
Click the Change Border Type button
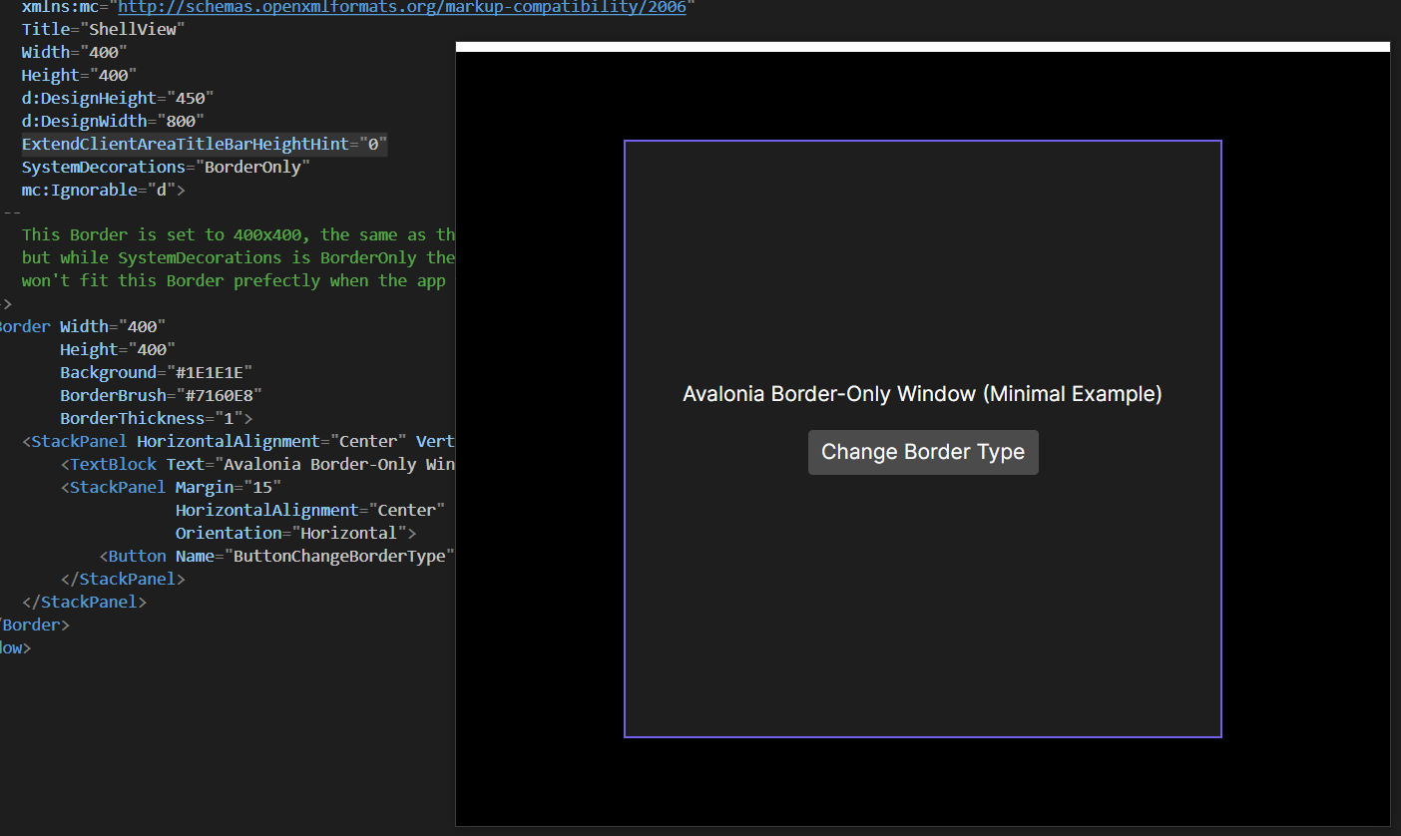922,451
